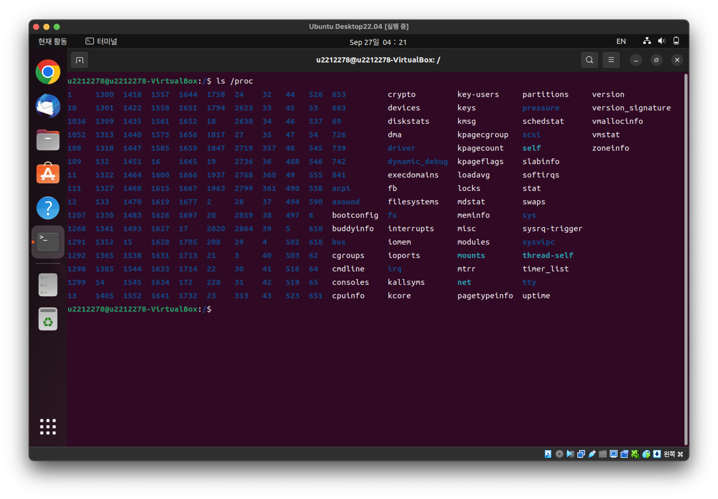718x499 pixels.
Task: Click VirtualBox network adapters status icon
Action: [x=581, y=454]
